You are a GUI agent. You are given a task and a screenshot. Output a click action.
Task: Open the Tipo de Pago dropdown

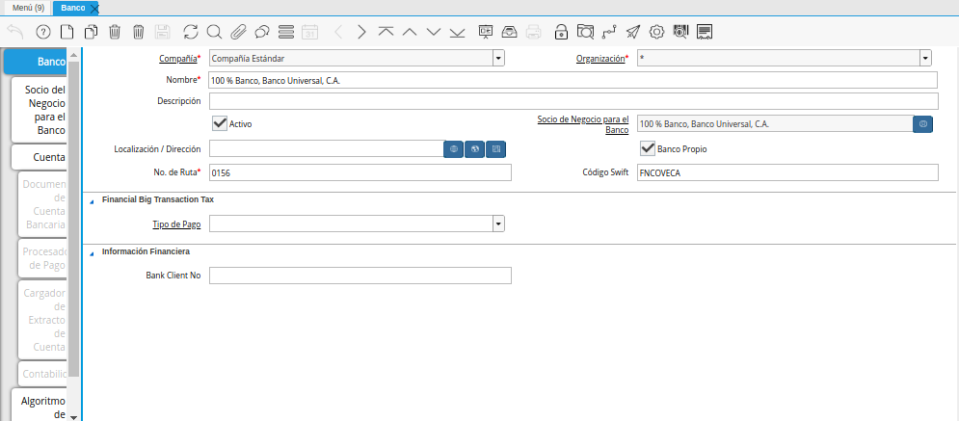point(499,224)
